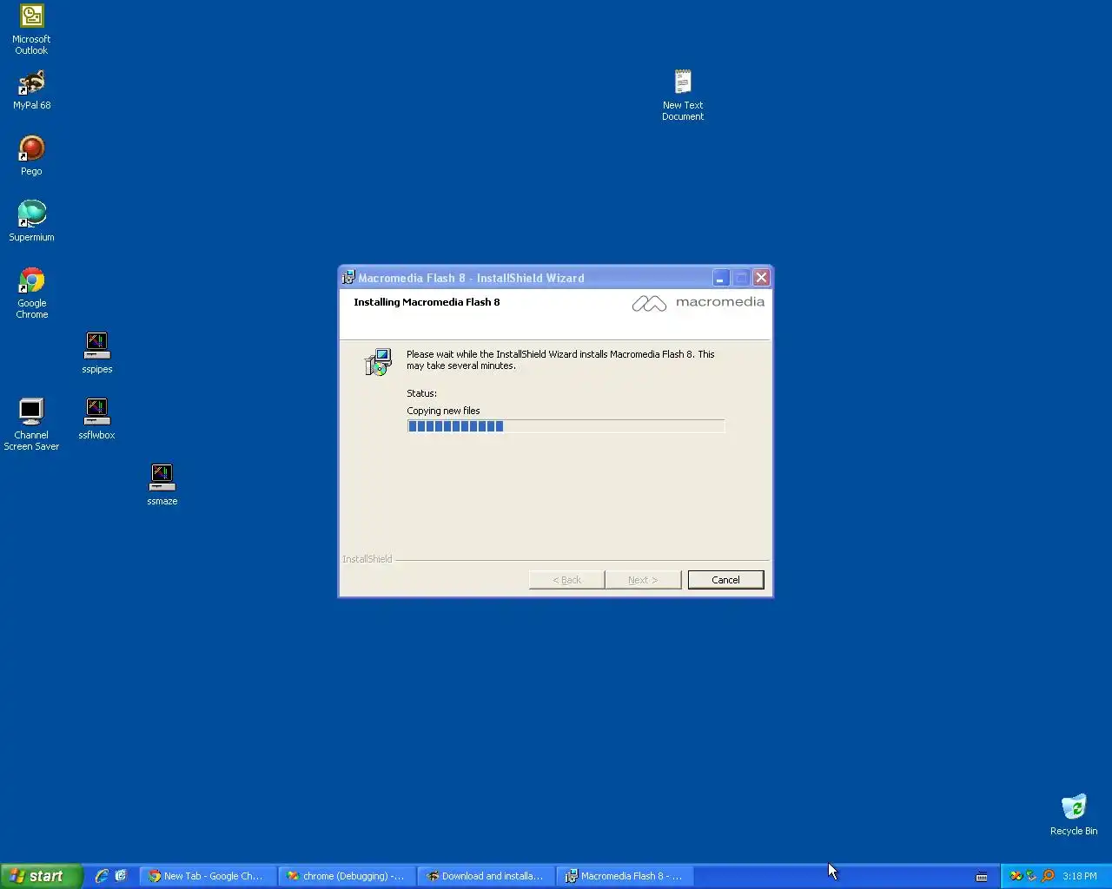Launch Internet Explorer from the quick launch bar
Screen dimensions: 1112x889
[102, 876]
